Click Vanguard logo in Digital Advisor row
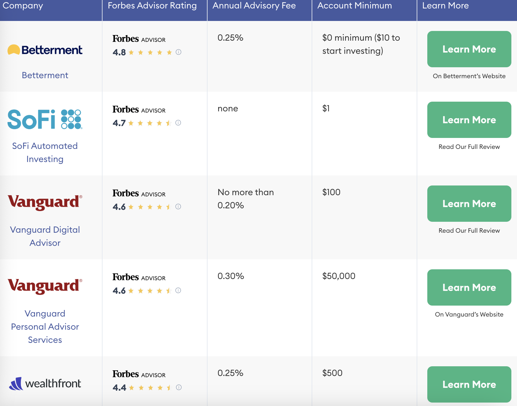The image size is (517, 406). pos(45,202)
